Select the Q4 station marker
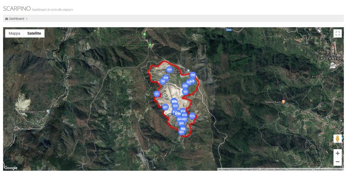 click(163, 81)
